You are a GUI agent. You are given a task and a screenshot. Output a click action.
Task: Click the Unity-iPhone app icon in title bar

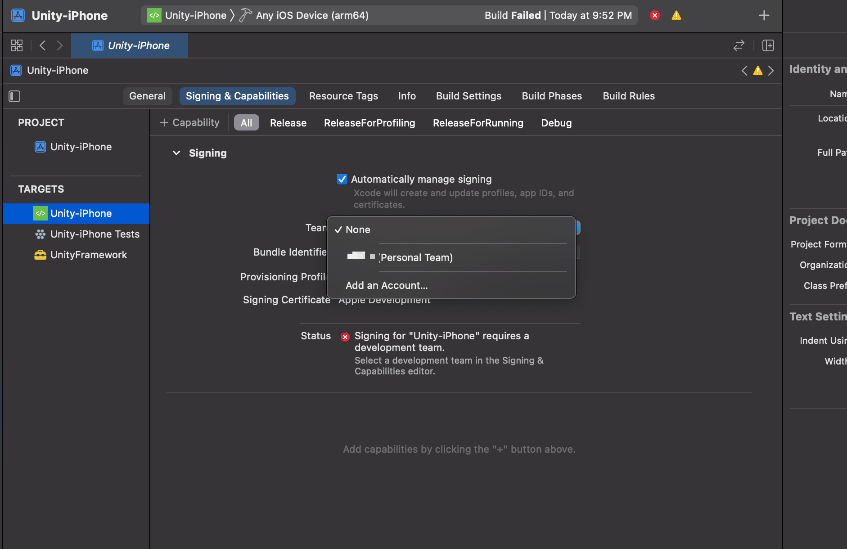[x=18, y=15]
